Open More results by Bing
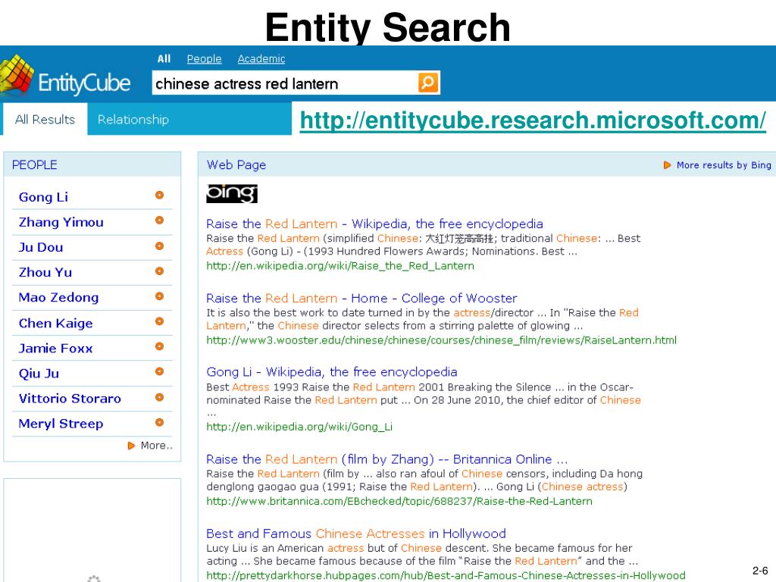776x582 pixels. click(717, 164)
